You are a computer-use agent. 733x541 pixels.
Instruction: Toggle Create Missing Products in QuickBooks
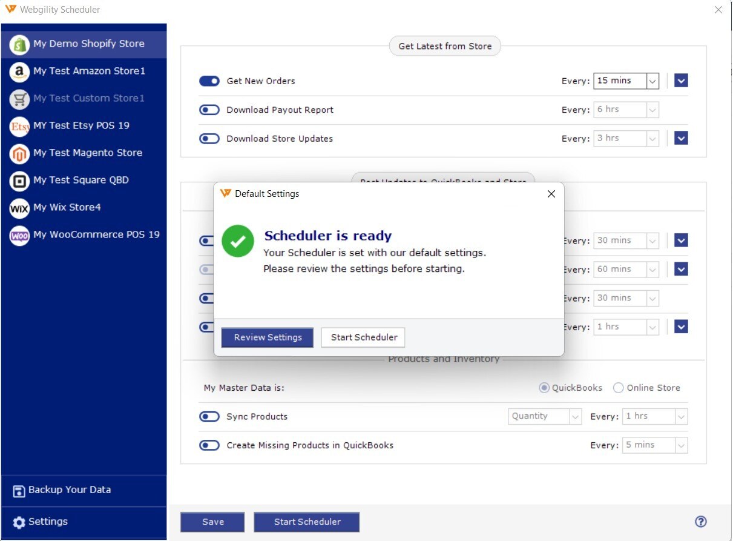209,445
